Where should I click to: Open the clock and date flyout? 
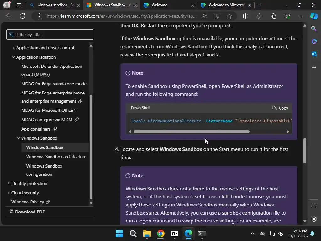click(x=298, y=233)
